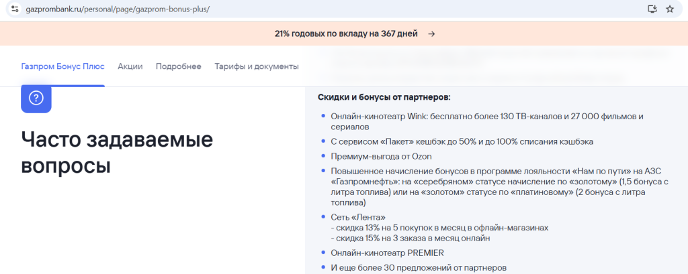Click И еще более 30 предложений item
Screen dimensions: 688x274
pos(419,267)
